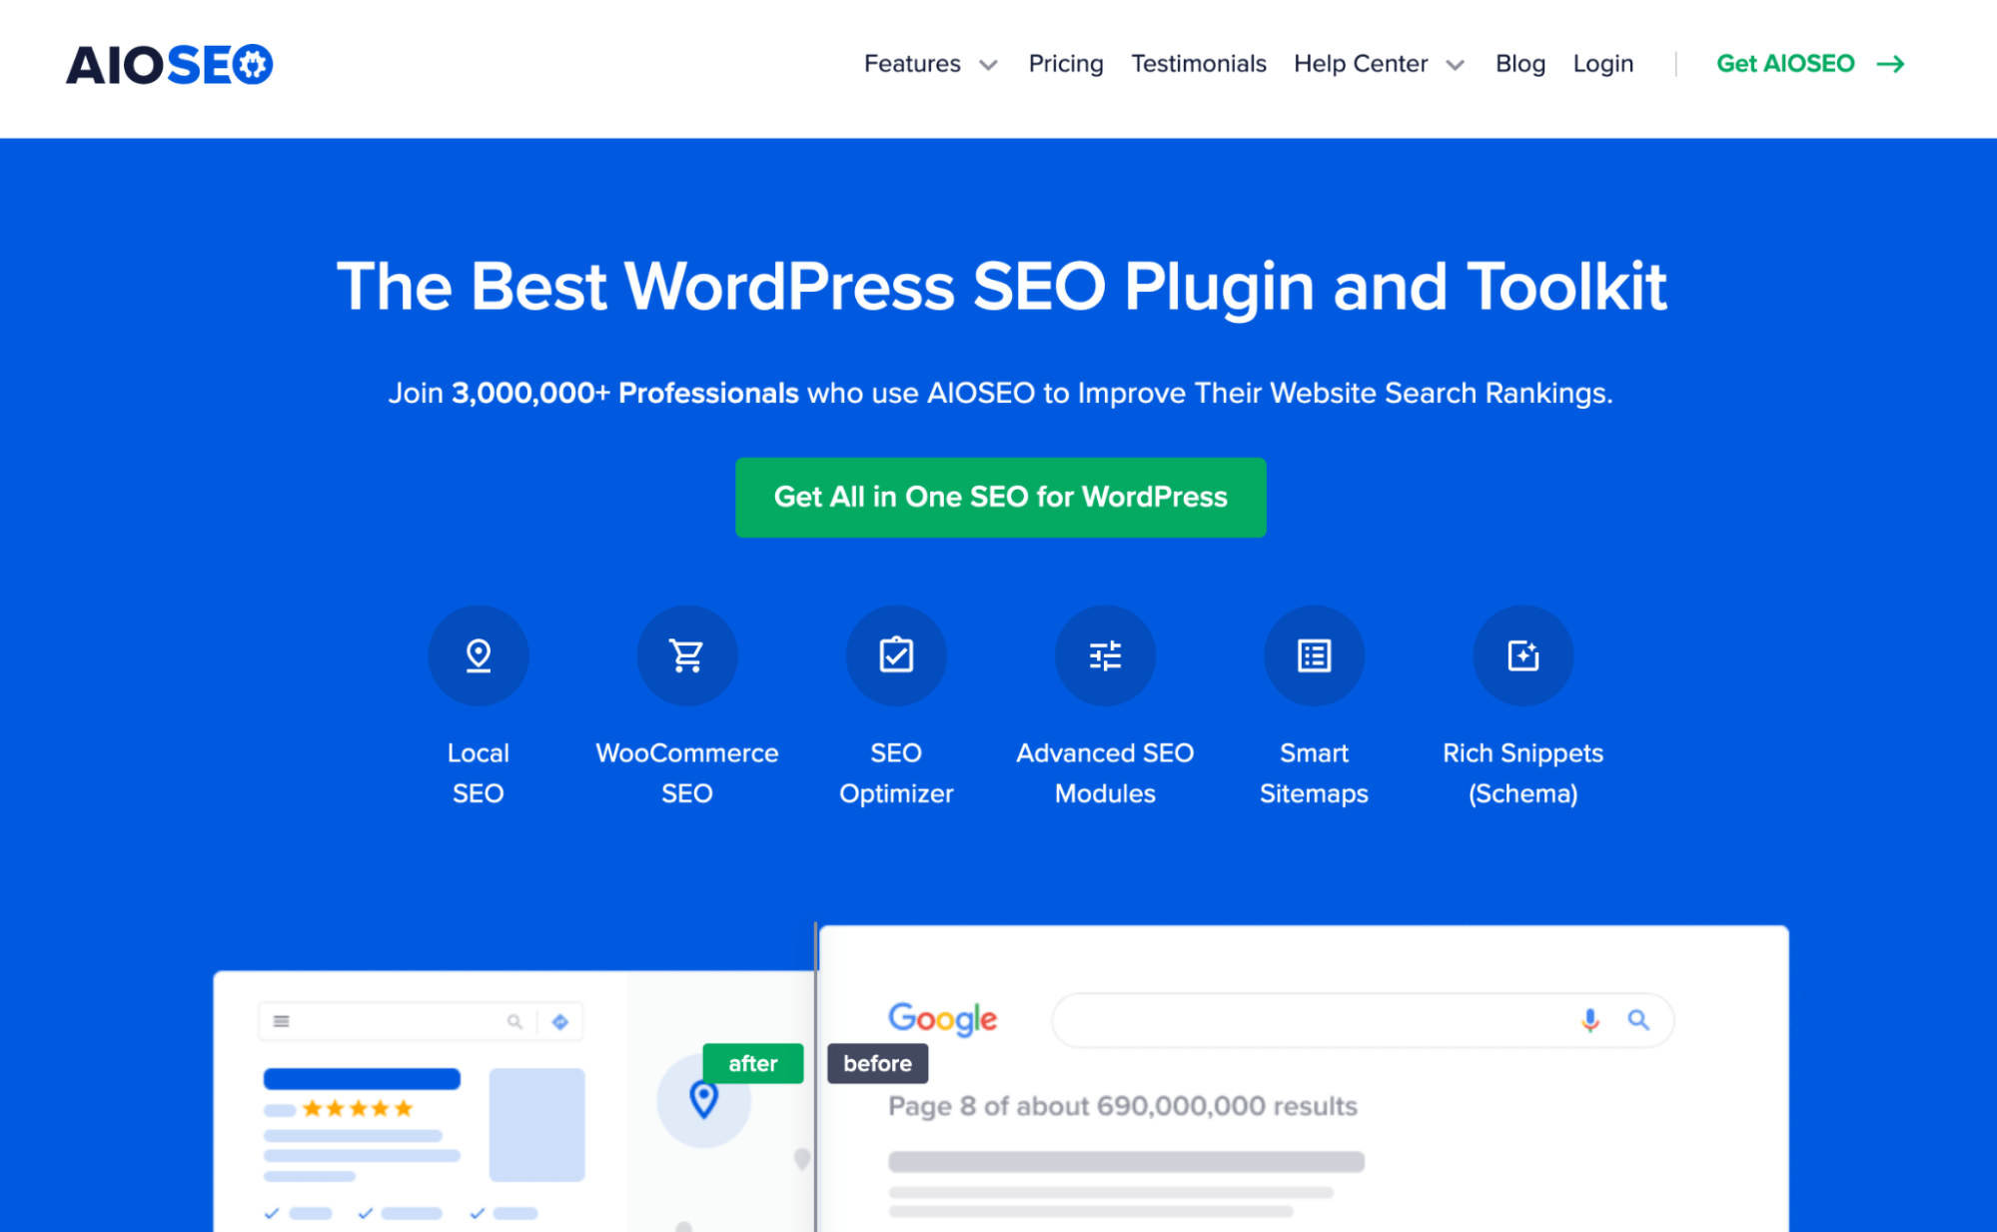1997x1232 pixels.
Task: Click the magnifier in the maps preview search
Action: pyautogui.click(x=514, y=1021)
